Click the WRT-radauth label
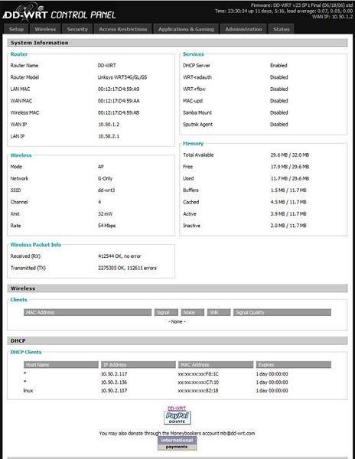This screenshot has height=459, width=355. (x=197, y=77)
